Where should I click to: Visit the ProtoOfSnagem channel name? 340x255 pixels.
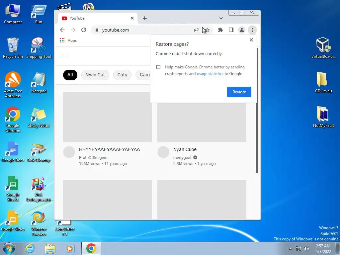93,158
